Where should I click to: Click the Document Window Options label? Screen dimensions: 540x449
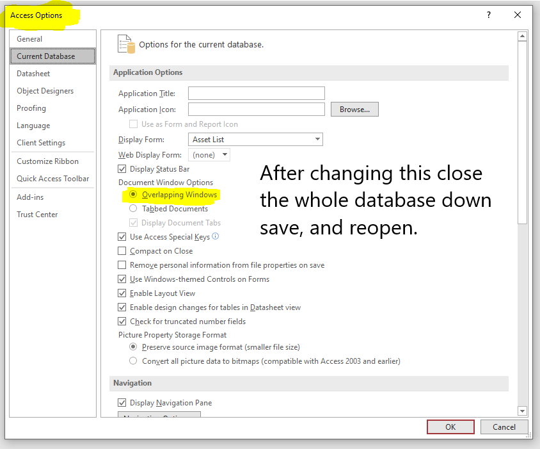pyautogui.click(x=166, y=182)
